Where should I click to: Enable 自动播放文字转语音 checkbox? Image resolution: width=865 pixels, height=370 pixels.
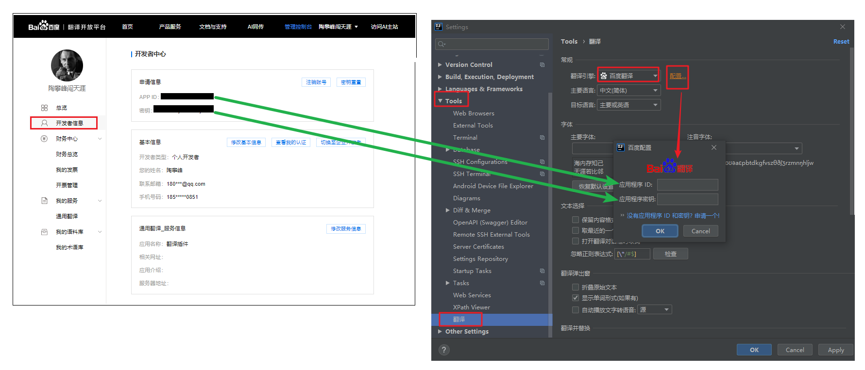point(576,310)
